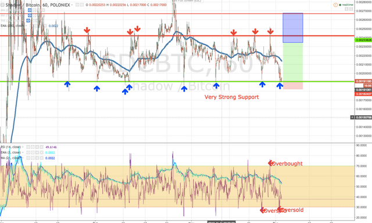Toggle visibility eye of the second MA indicator

coord(30,16)
